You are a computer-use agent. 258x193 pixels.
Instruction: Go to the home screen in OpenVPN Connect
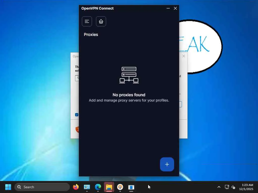(x=101, y=21)
